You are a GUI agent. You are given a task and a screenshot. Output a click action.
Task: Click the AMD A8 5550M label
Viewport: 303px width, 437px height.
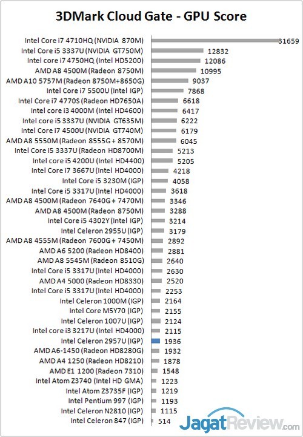tap(75, 141)
